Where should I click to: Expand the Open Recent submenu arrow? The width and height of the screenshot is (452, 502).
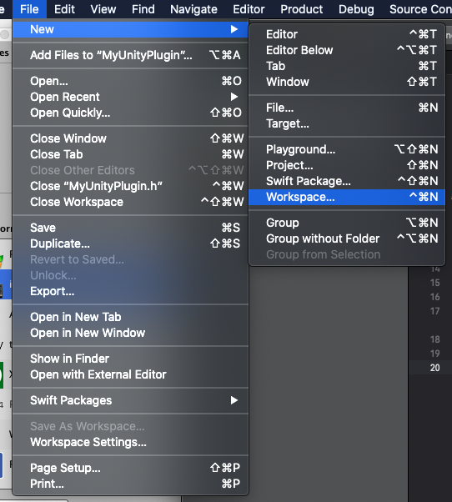click(x=234, y=97)
